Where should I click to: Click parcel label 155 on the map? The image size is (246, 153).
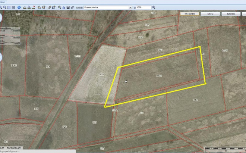click(x=36, y=109)
